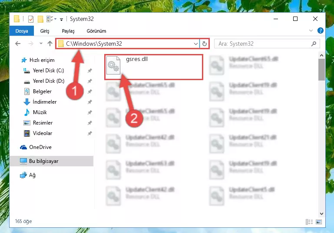Switch to the Görünüm tab
The width and height of the screenshot is (334, 233).
coord(96,31)
